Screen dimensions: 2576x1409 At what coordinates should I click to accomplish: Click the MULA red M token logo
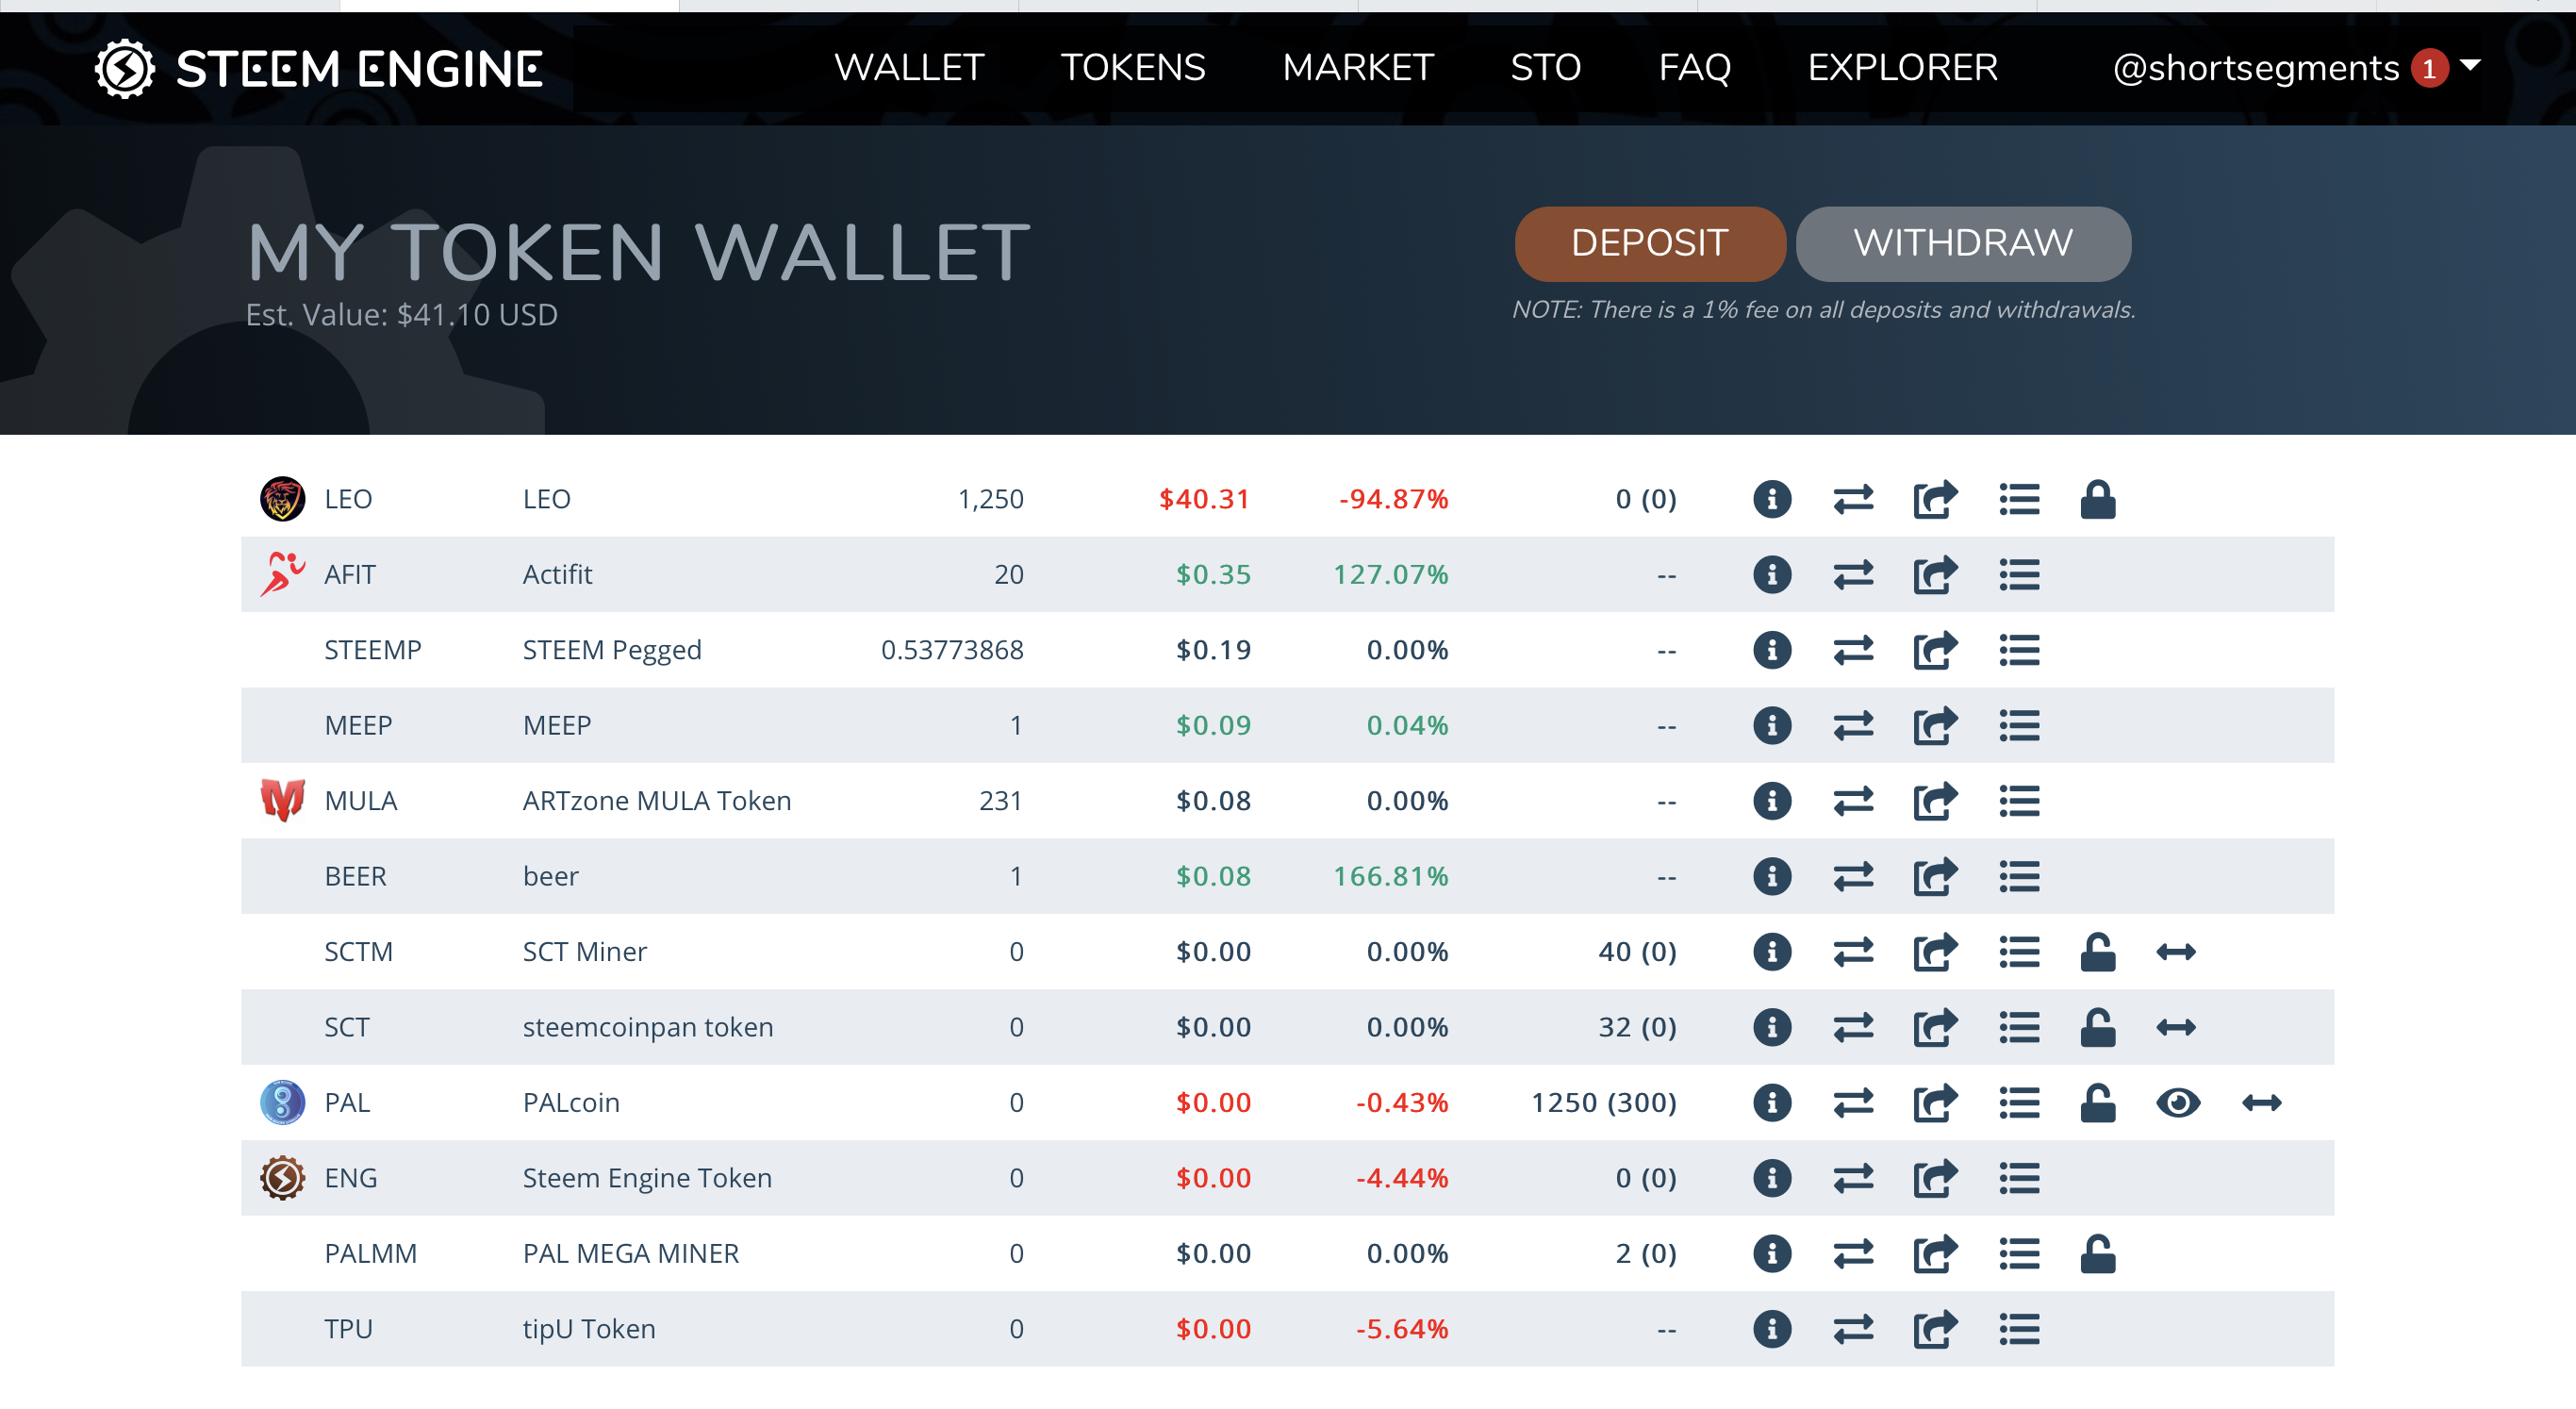(x=282, y=801)
